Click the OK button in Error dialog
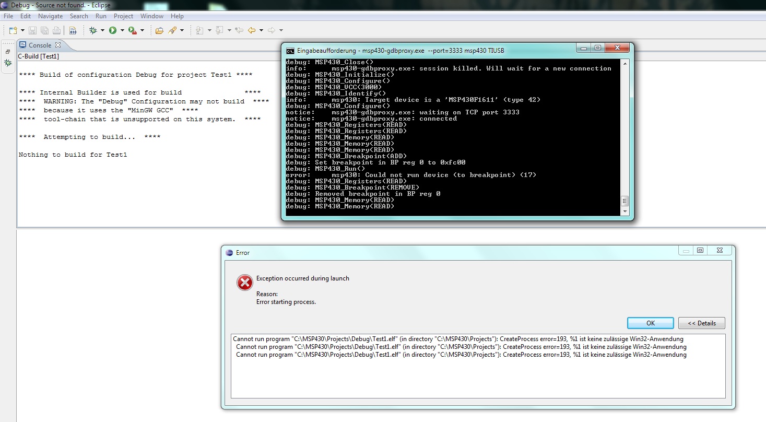 (650, 323)
